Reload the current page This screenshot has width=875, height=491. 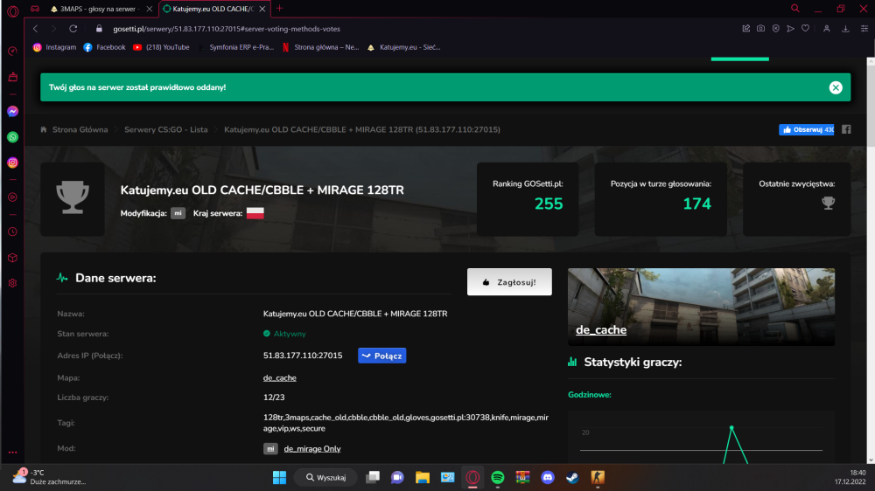73,29
